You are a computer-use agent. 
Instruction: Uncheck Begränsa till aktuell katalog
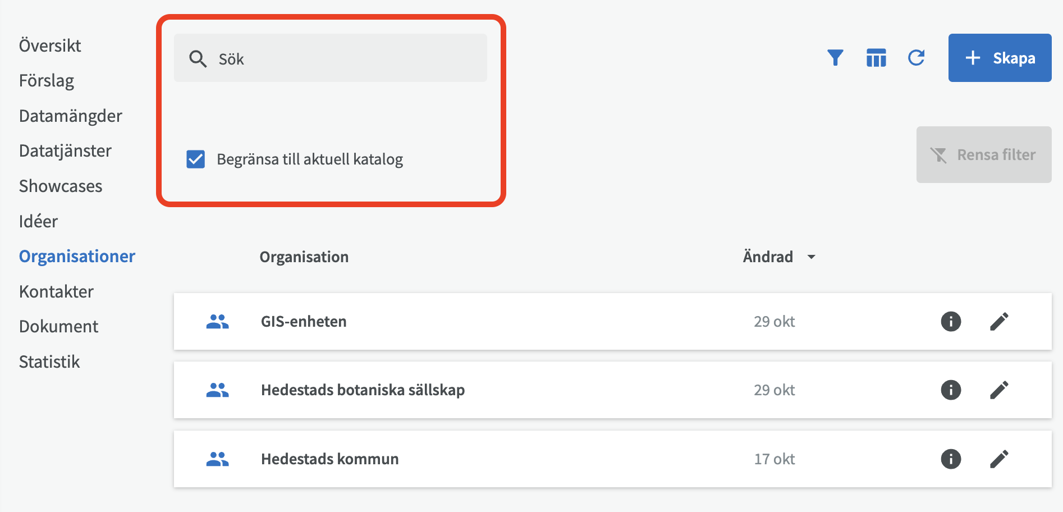[x=195, y=159]
